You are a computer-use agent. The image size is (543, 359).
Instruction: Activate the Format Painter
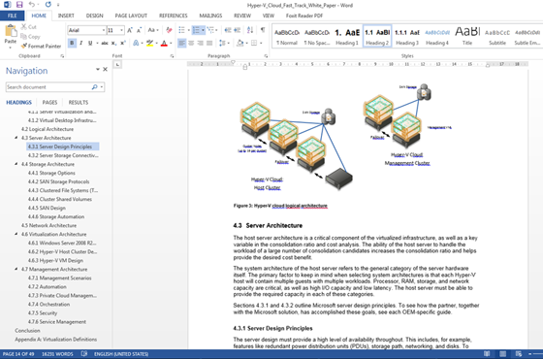[x=41, y=46]
